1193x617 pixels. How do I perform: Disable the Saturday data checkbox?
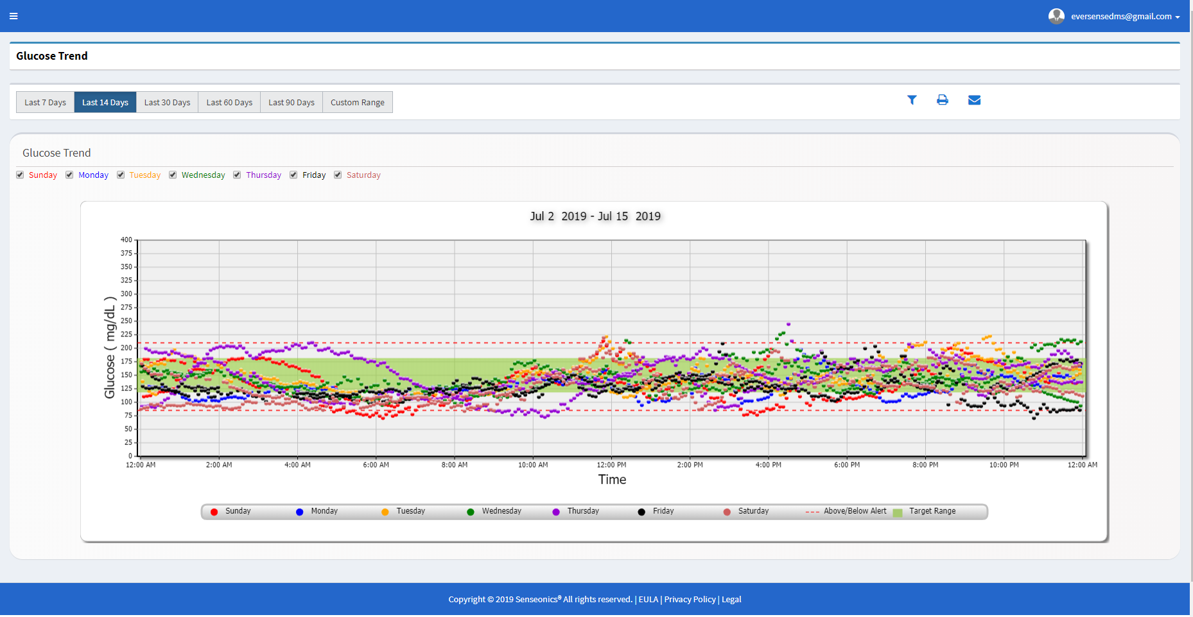coord(338,175)
